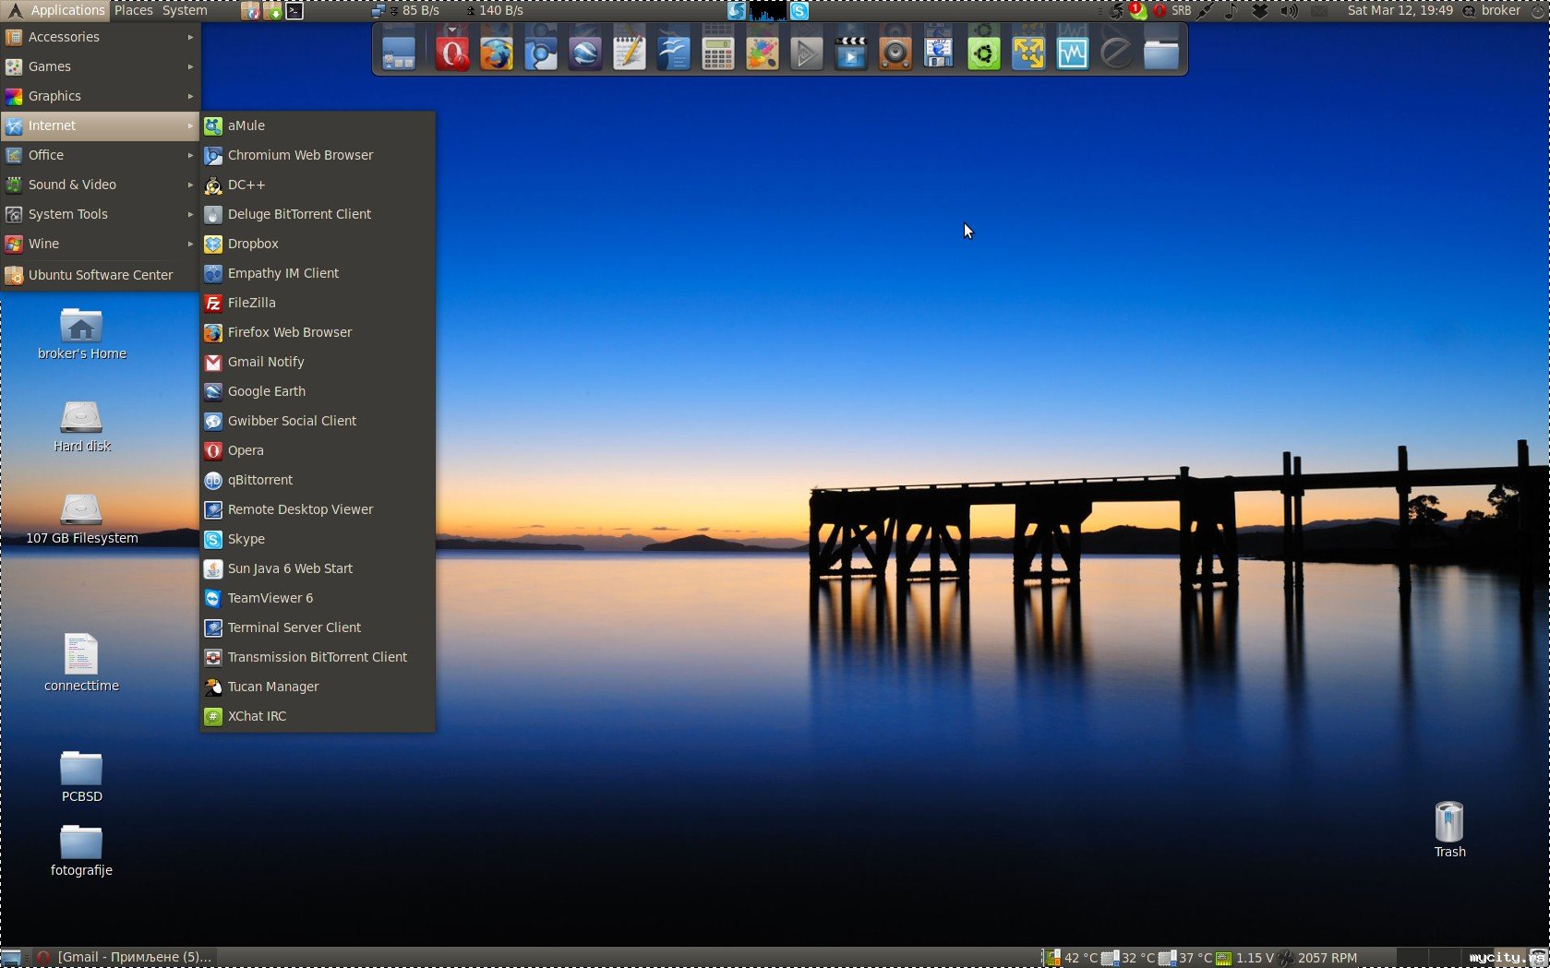Launch Ubuntu Software Center

pos(100,275)
